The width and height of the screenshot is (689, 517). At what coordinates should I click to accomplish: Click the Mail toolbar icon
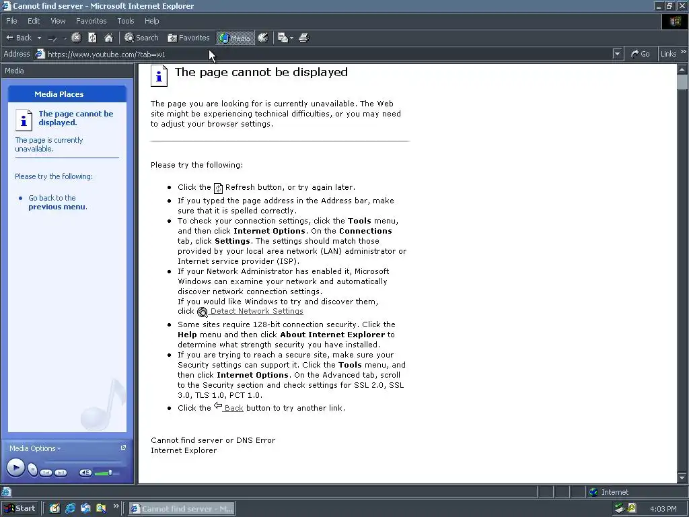coord(283,38)
